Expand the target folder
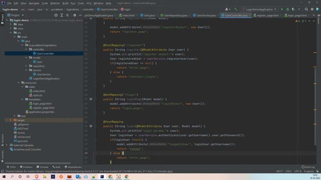This screenshot has width=321, height=180. (11, 120)
